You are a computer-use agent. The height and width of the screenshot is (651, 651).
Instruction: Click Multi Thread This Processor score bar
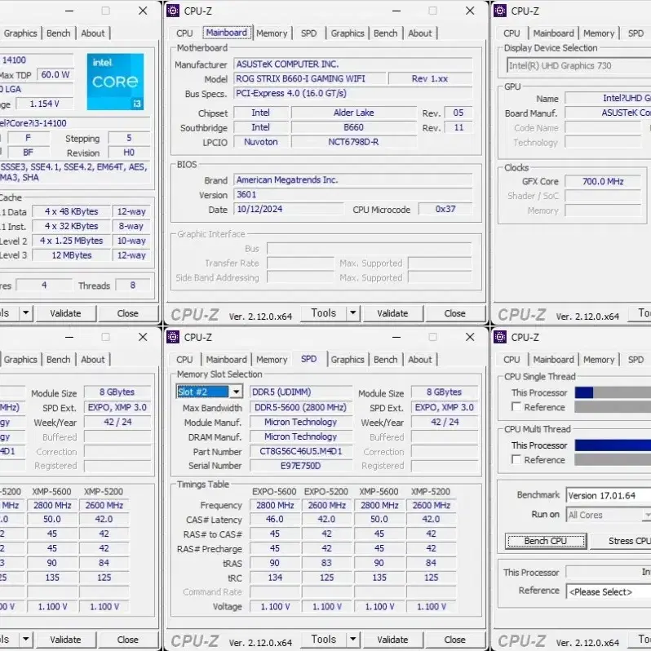[x=613, y=445]
